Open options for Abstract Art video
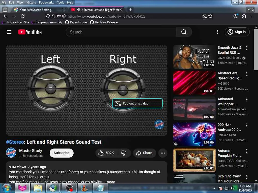Screen dimensions: 258x193 tap(247, 74)
